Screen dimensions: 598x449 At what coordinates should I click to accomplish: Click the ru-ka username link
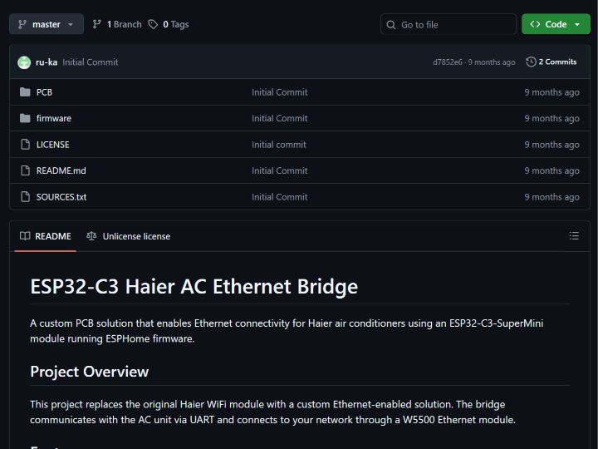[x=47, y=62]
